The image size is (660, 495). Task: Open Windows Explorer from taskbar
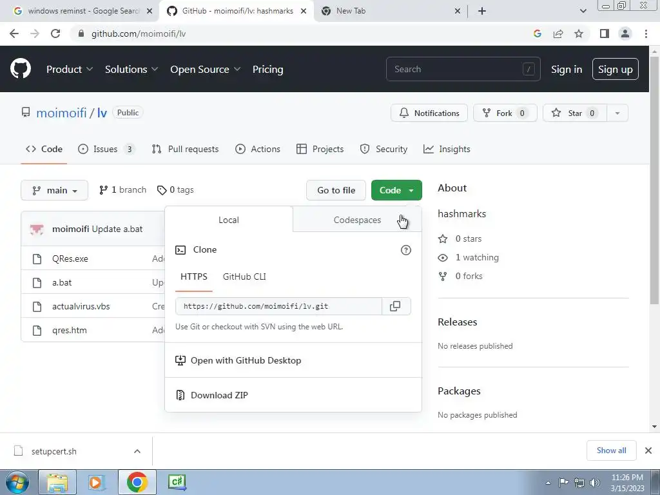coord(57,482)
